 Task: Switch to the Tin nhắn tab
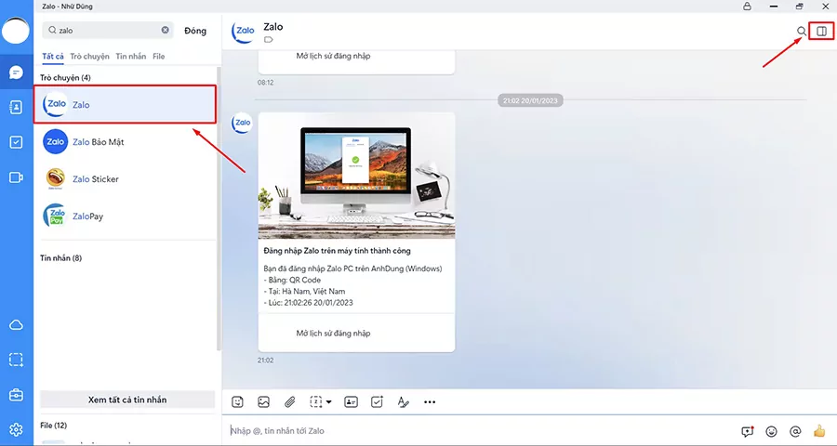point(131,56)
